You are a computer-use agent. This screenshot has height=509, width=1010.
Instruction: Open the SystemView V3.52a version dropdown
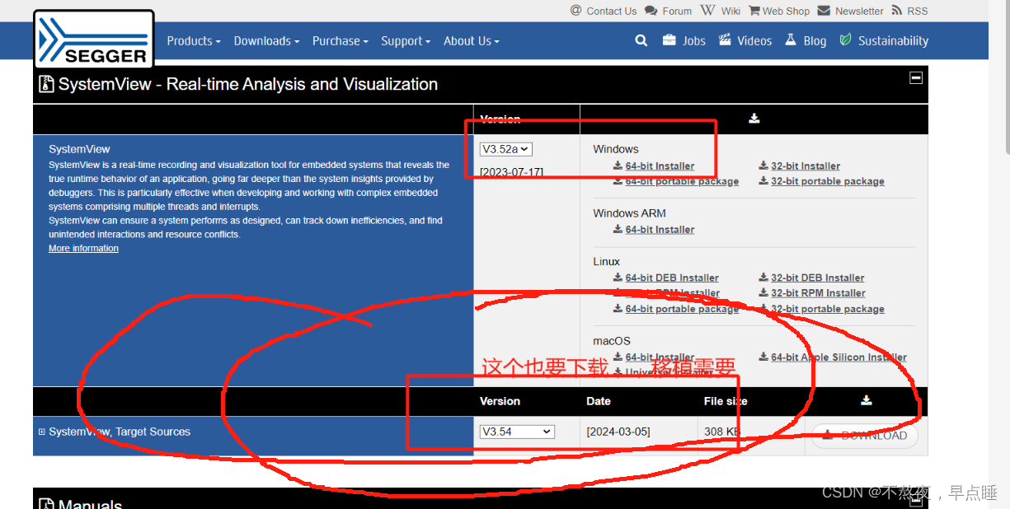(x=506, y=149)
